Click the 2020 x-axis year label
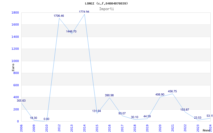 (160, 128)
